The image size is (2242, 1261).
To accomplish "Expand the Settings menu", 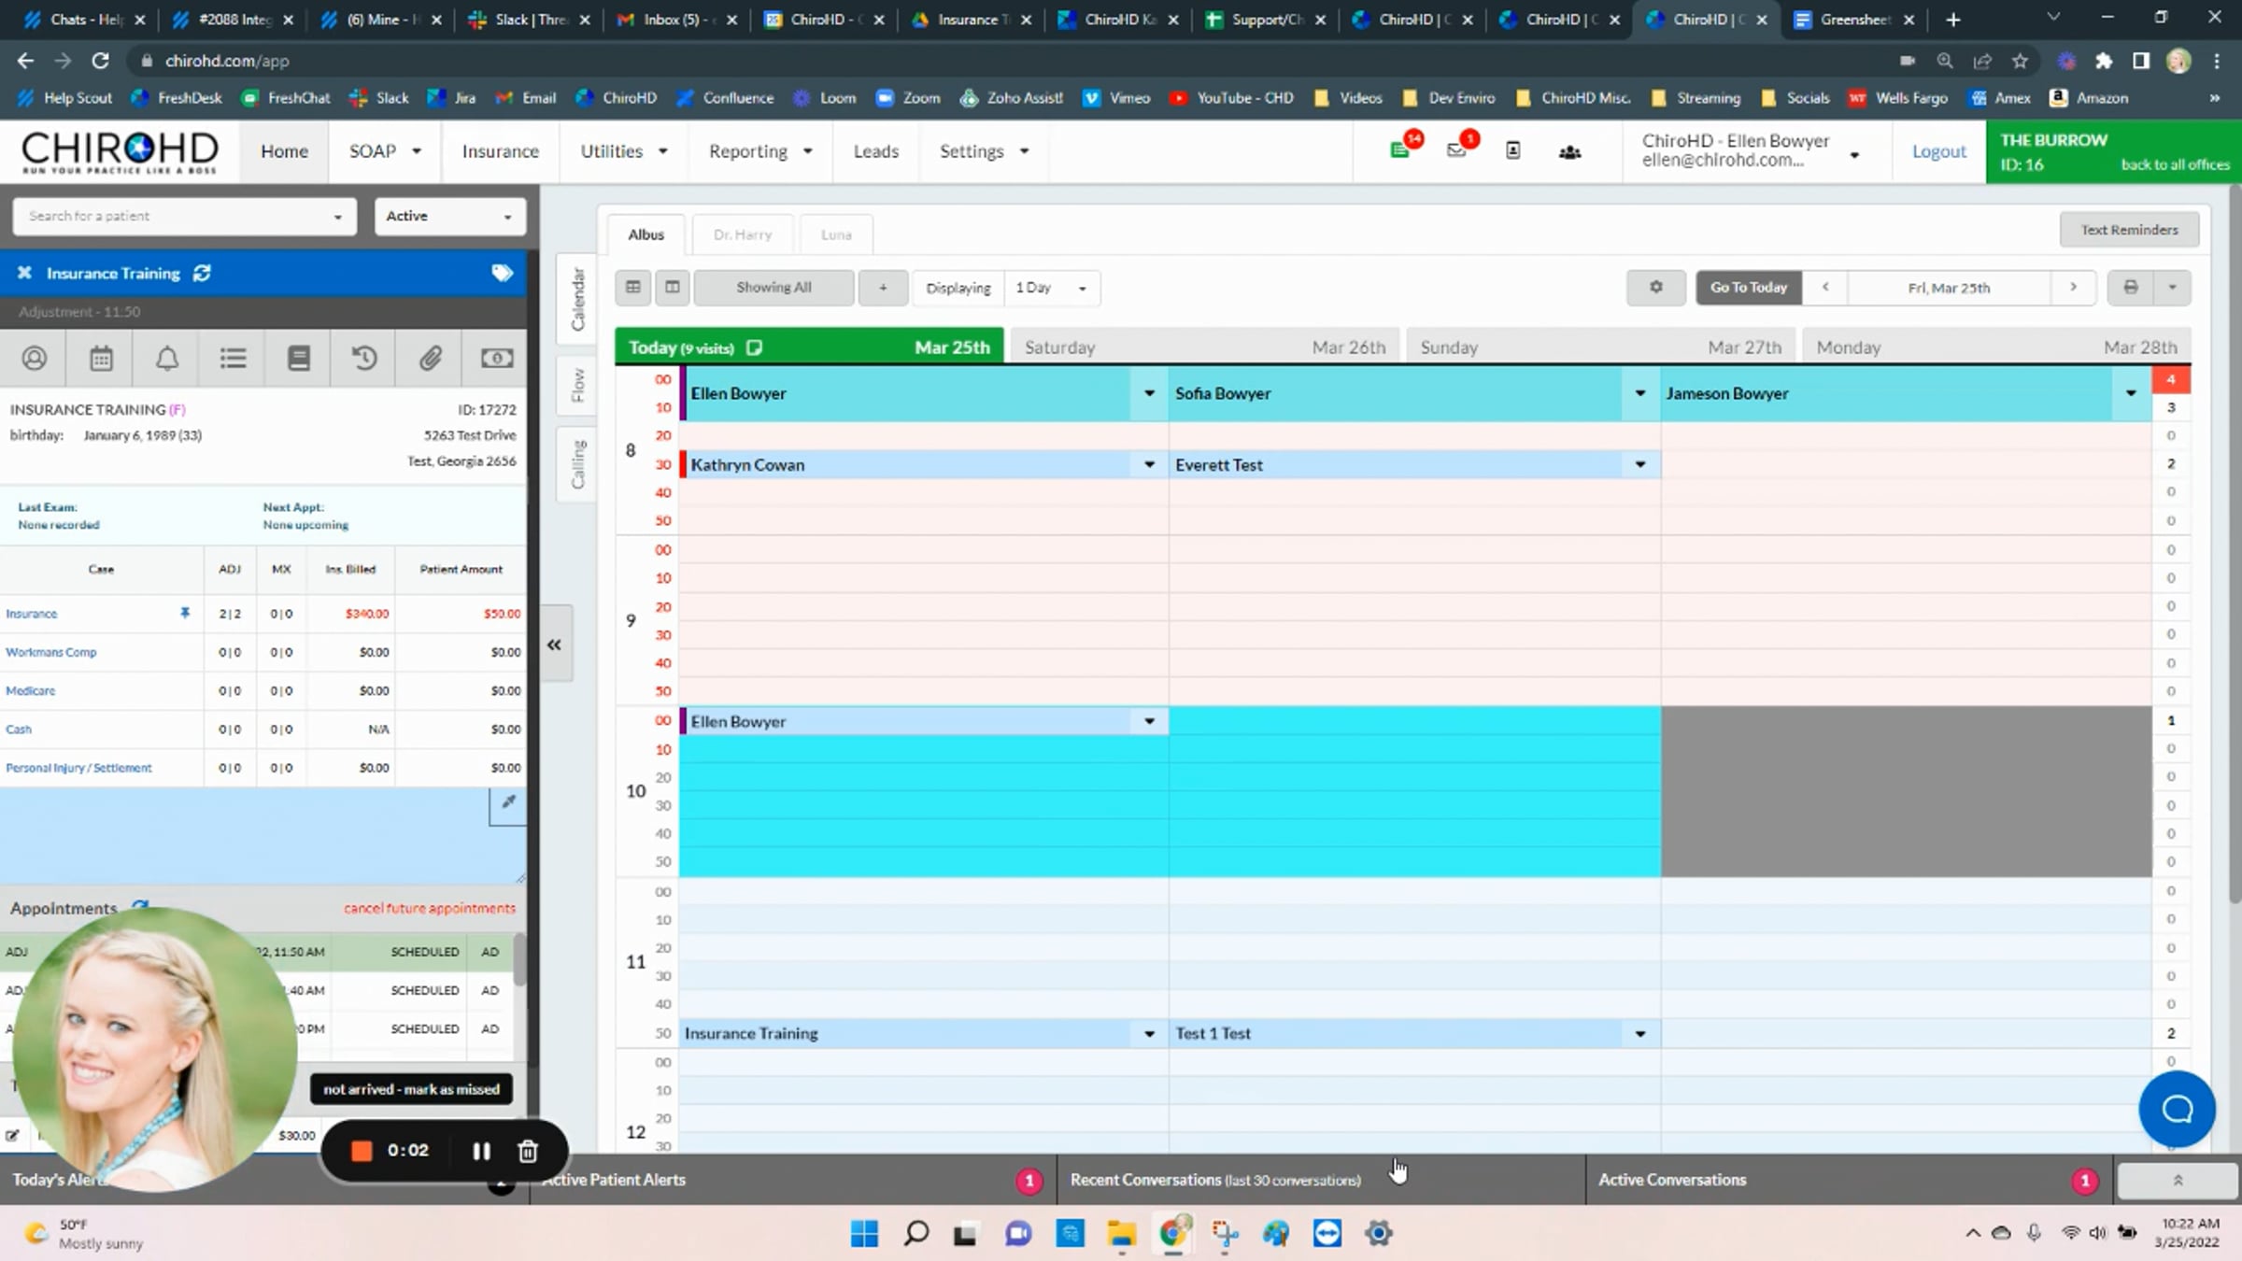I will [984, 151].
